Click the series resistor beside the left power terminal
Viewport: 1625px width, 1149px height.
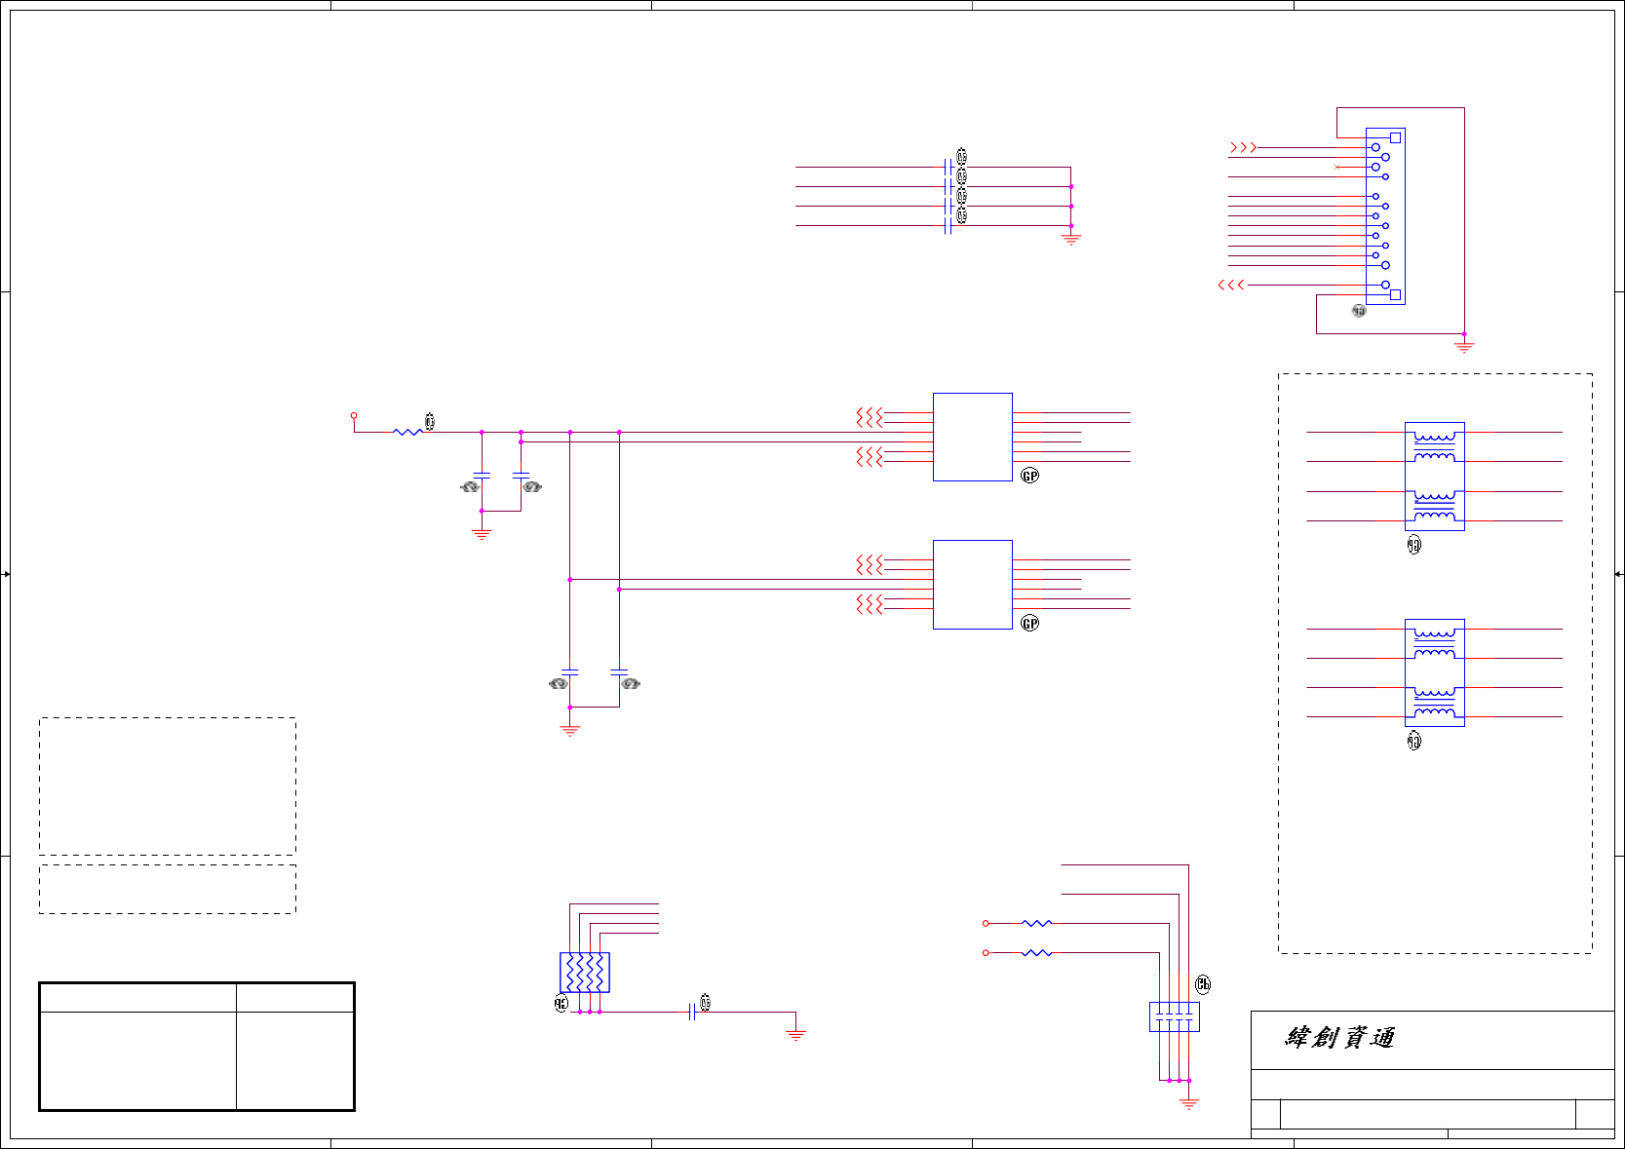coord(407,432)
